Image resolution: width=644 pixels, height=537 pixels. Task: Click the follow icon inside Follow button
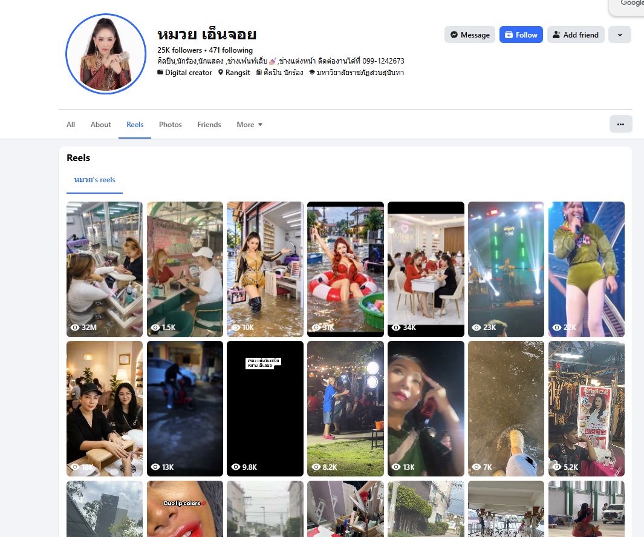point(509,35)
